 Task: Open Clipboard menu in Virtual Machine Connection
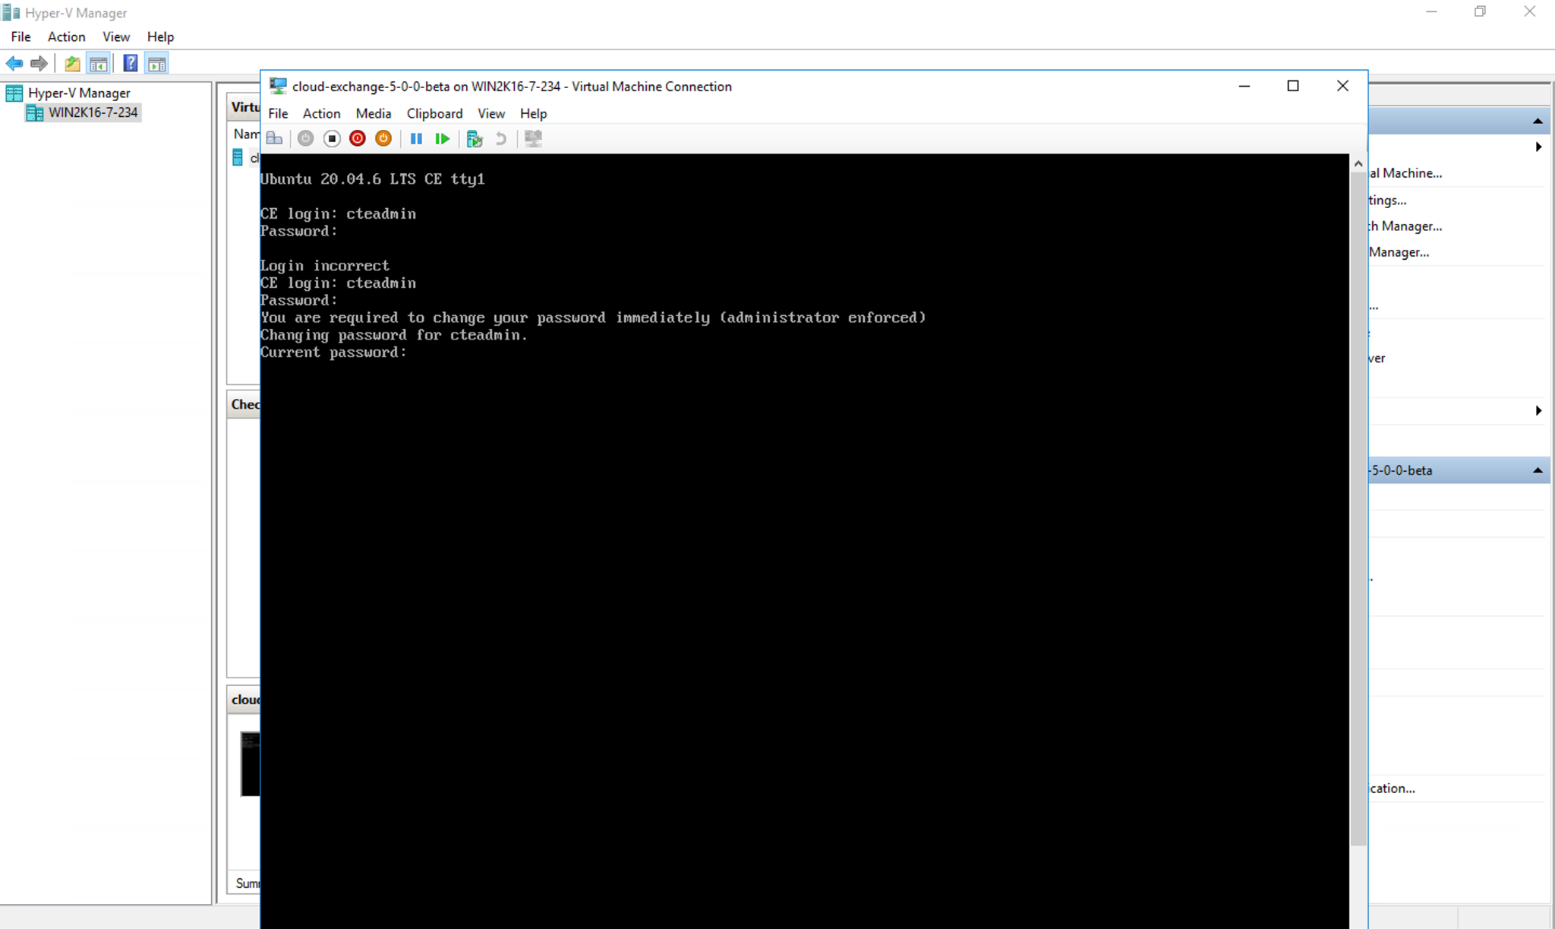[x=434, y=113]
